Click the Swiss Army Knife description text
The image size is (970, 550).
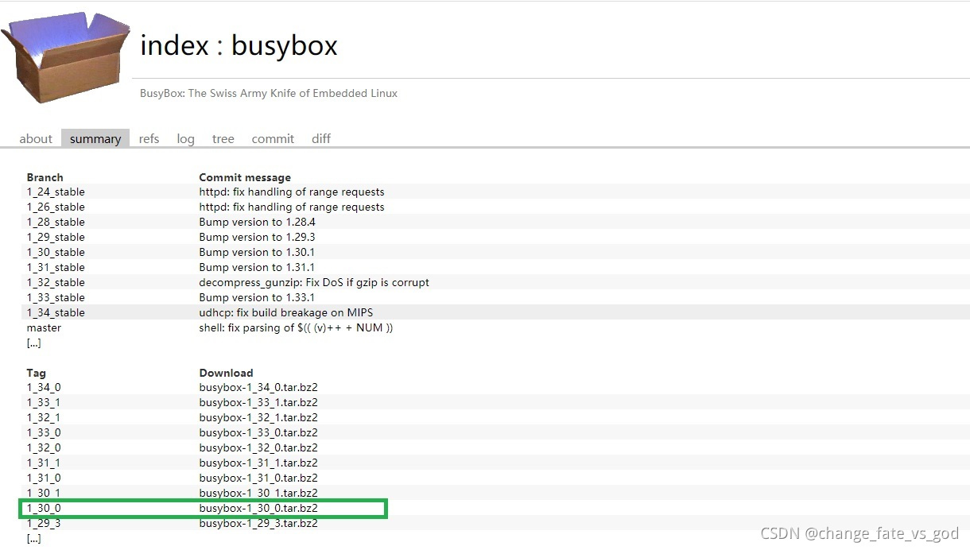[x=269, y=93]
